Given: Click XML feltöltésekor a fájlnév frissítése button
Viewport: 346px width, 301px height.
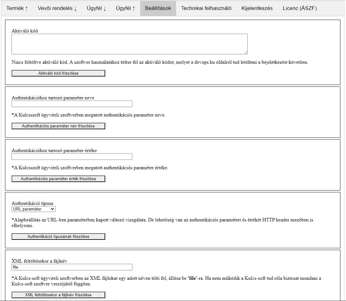Looking at the screenshot, I should [x=58, y=295].
